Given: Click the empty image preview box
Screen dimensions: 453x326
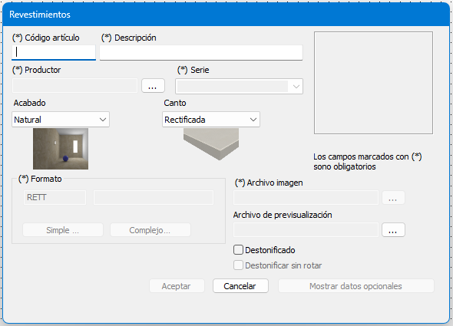Looking at the screenshot, I should pos(373,83).
